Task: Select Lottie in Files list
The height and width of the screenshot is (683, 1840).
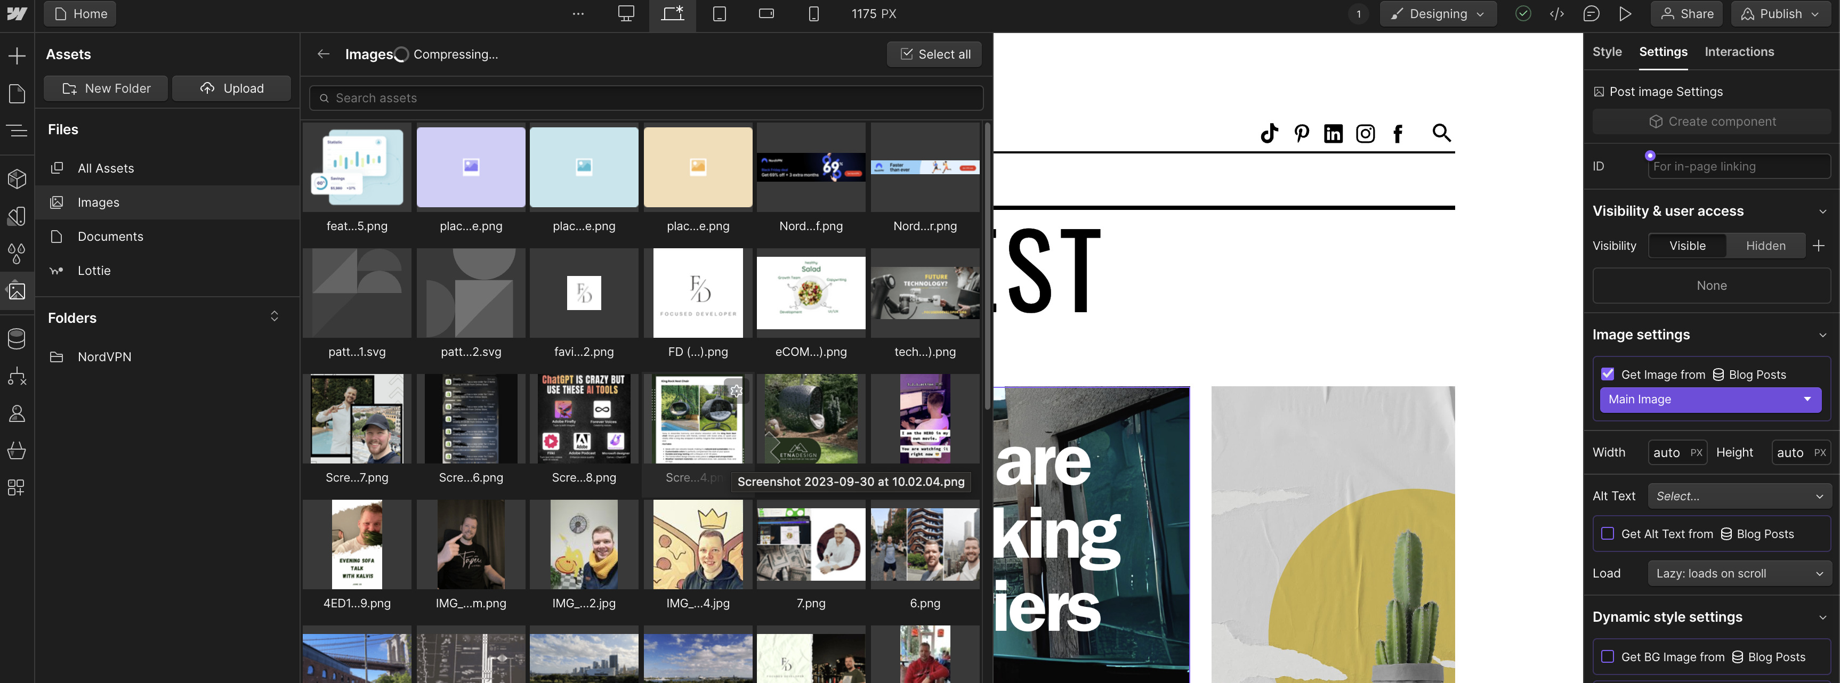Action: point(167,271)
